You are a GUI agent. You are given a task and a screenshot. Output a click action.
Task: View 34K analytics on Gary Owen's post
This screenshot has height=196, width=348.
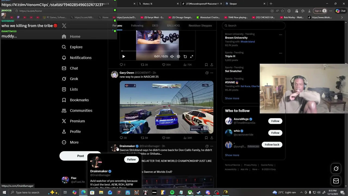(188, 138)
